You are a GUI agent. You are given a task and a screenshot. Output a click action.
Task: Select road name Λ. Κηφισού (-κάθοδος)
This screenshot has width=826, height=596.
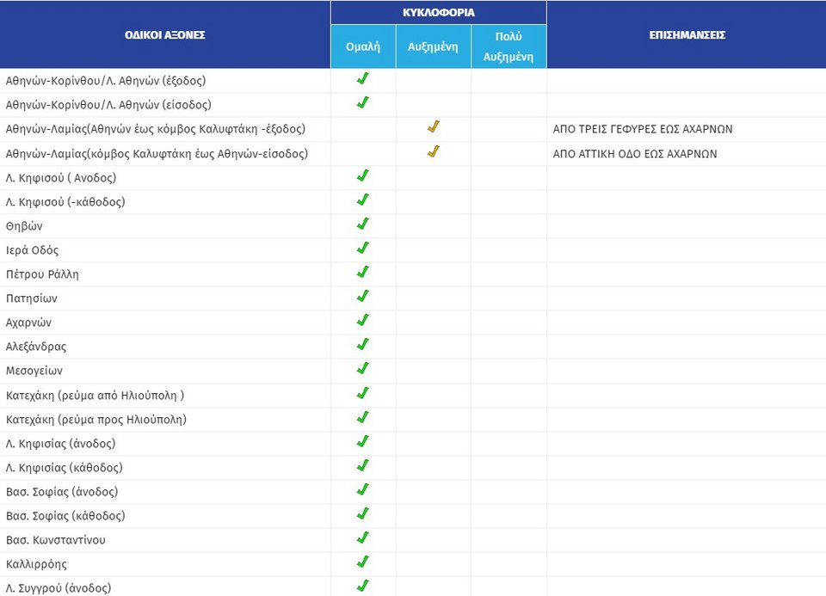65,202
